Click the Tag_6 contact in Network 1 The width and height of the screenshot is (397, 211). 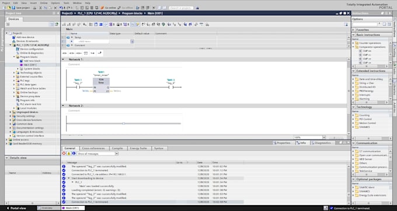click(171, 87)
